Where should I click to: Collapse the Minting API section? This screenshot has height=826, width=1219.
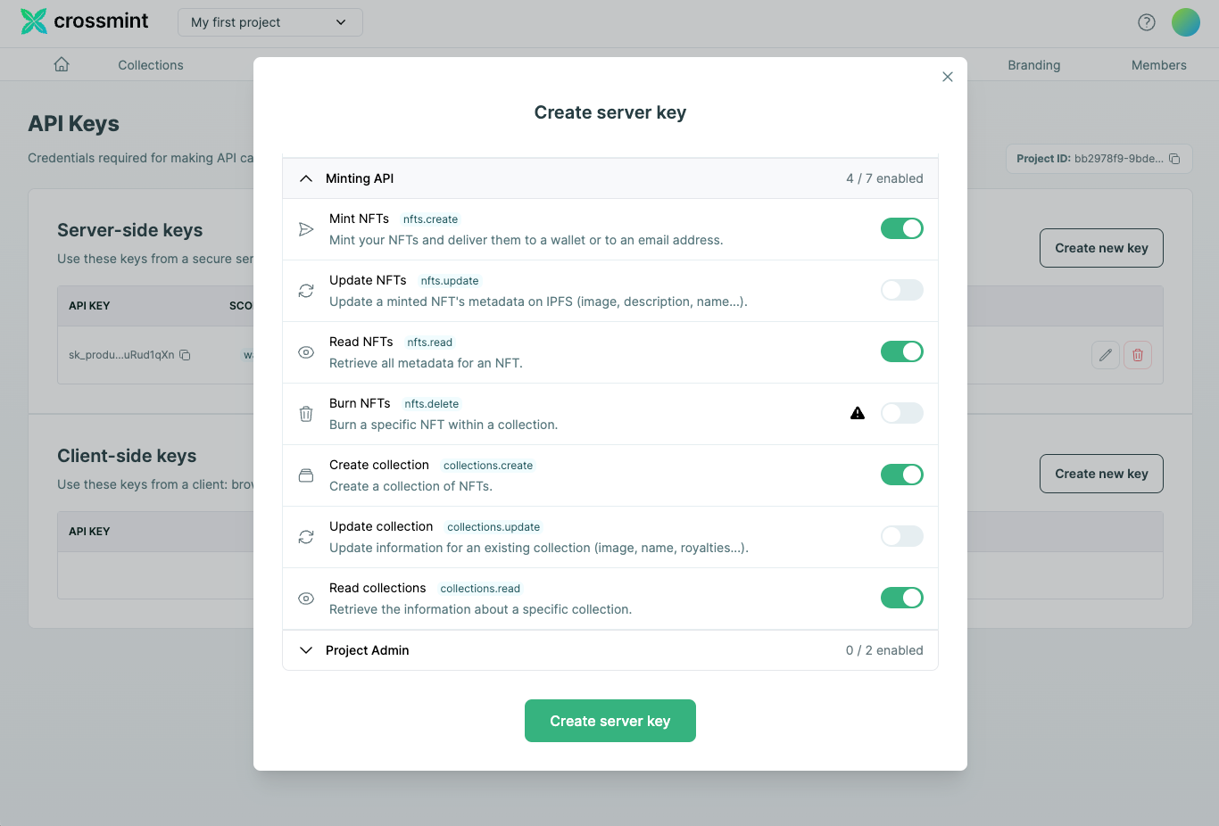click(610, 178)
